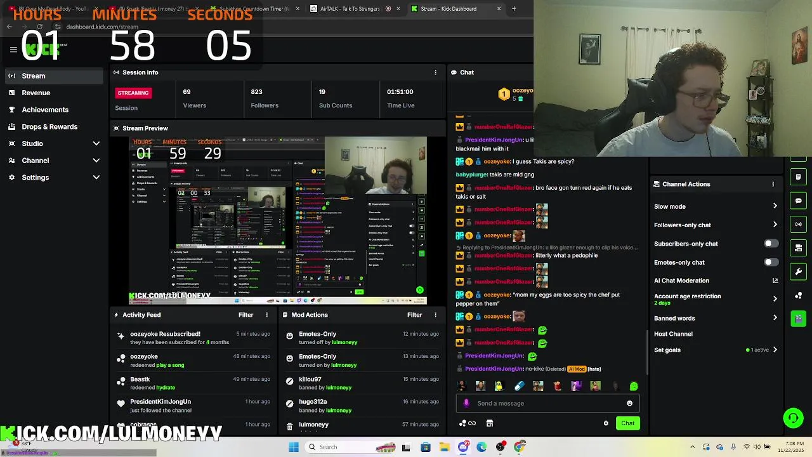Select the green clapperboard icon in right rail
This screenshot has width=812, height=457.
[x=799, y=319]
